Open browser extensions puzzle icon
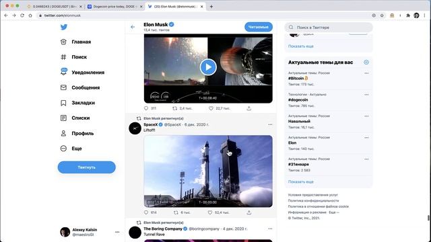The width and height of the screenshot is (431, 242). click(408, 15)
